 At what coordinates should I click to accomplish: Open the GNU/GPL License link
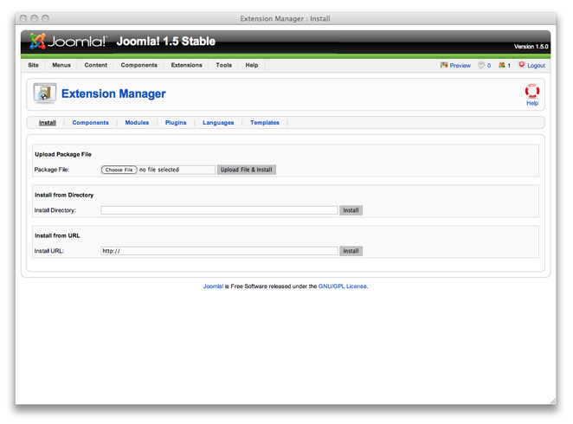(x=343, y=286)
